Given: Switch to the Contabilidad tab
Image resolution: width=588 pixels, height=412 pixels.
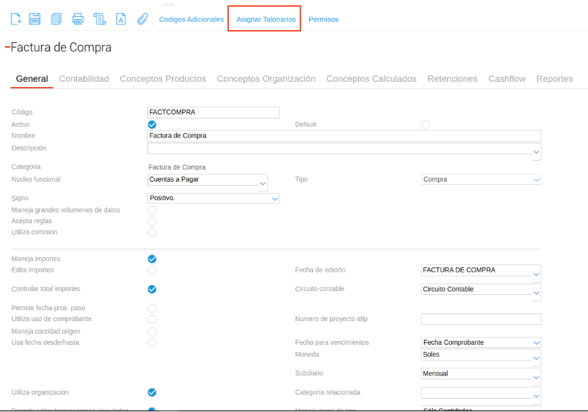Looking at the screenshot, I should coord(84,79).
